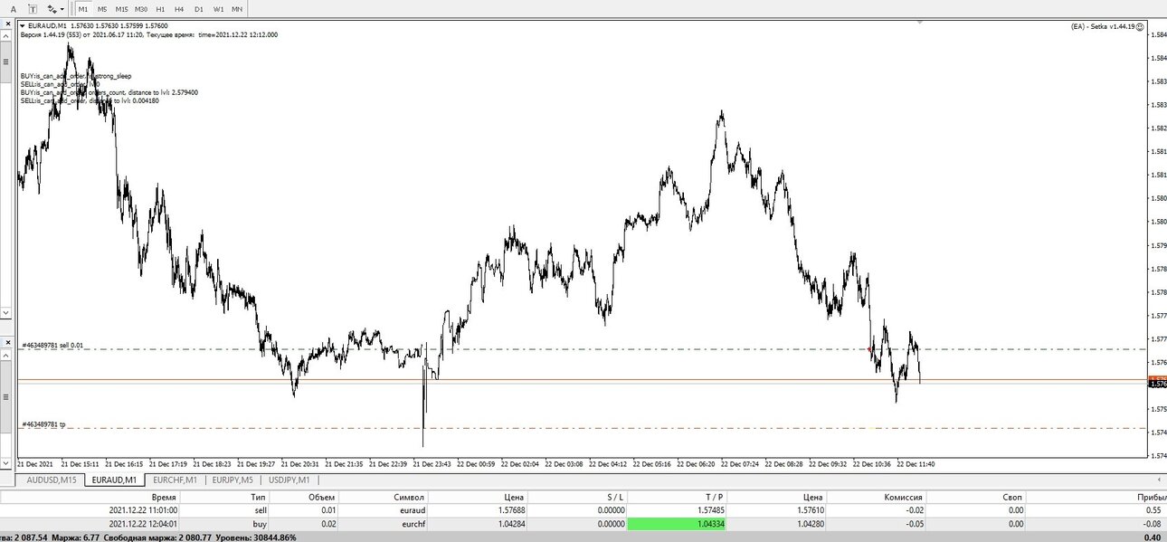The image size is (1167, 542).
Task: Click the lower left panel scrollbar thumb
Action: tap(6, 397)
